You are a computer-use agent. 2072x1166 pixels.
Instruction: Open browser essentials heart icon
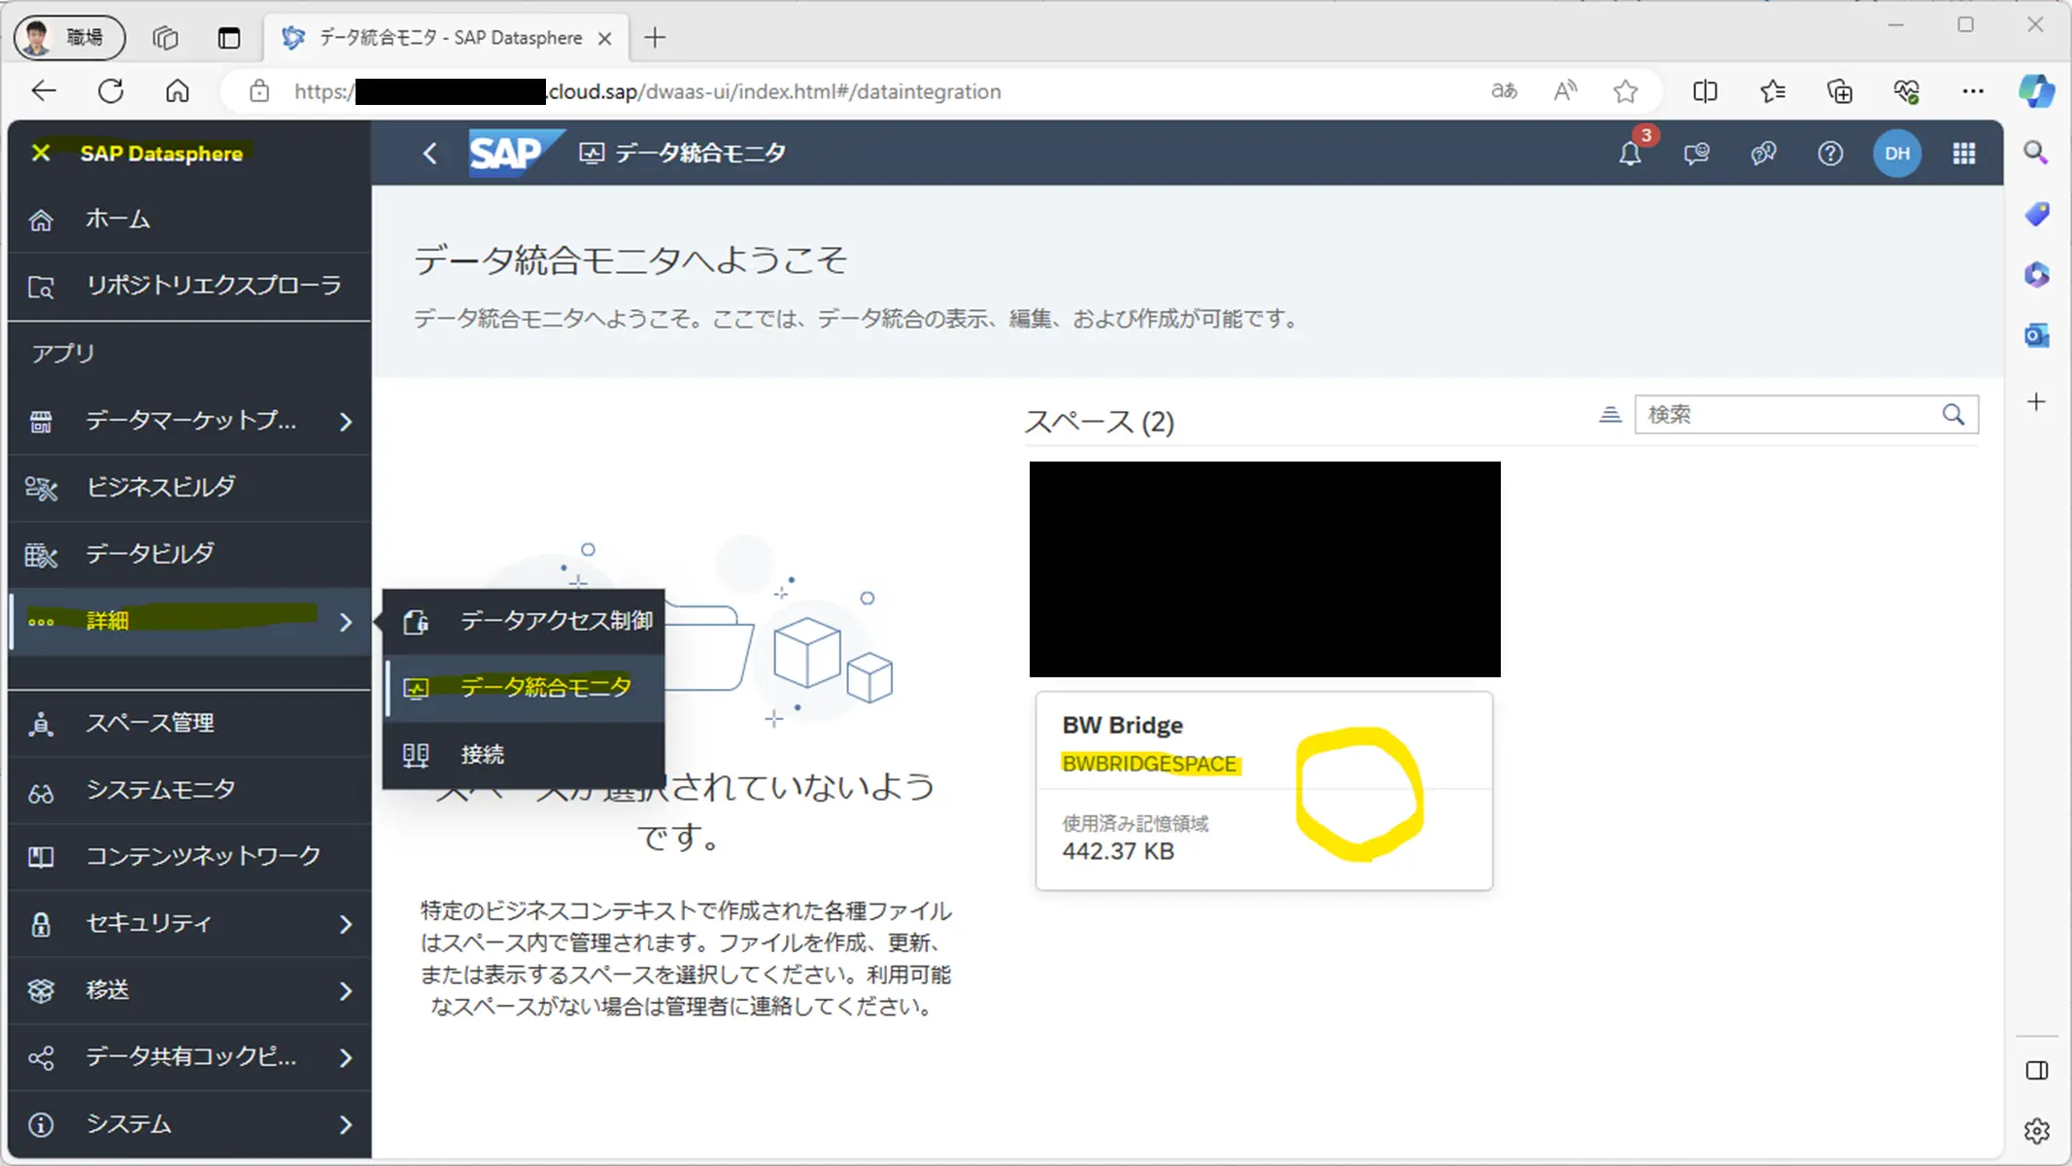coord(1906,91)
